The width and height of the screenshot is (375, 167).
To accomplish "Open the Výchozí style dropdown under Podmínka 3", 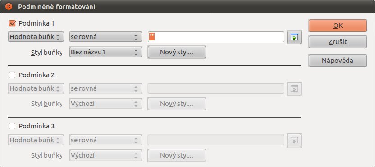I will click(105, 155).
